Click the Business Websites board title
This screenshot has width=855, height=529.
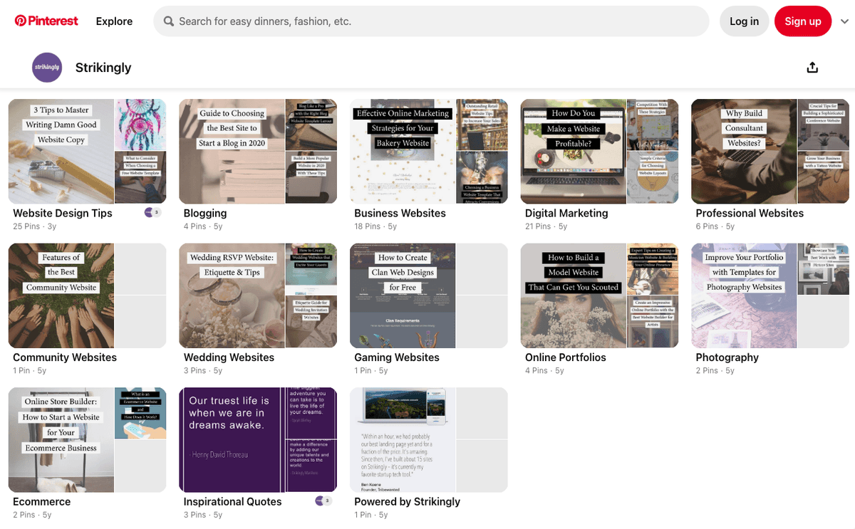click(400, 213)
